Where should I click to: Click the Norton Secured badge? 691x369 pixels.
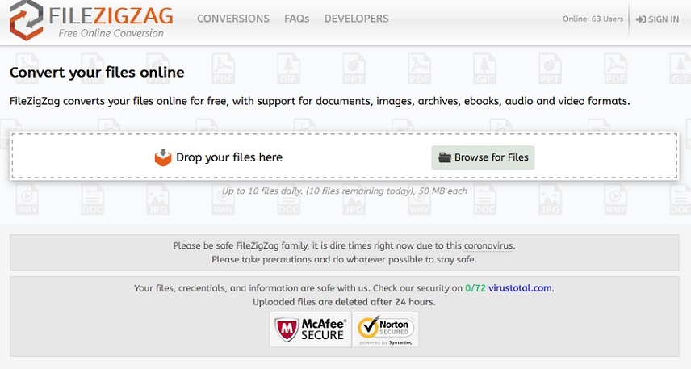click(385, 329)
